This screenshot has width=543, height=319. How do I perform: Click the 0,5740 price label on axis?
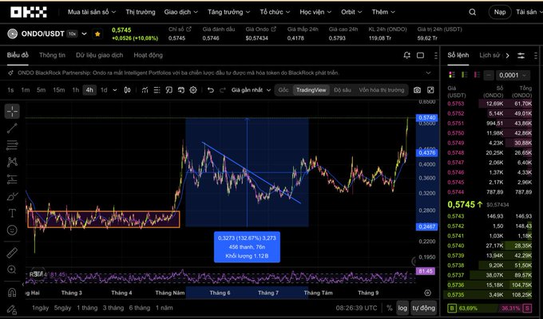(x=426, y=118)
